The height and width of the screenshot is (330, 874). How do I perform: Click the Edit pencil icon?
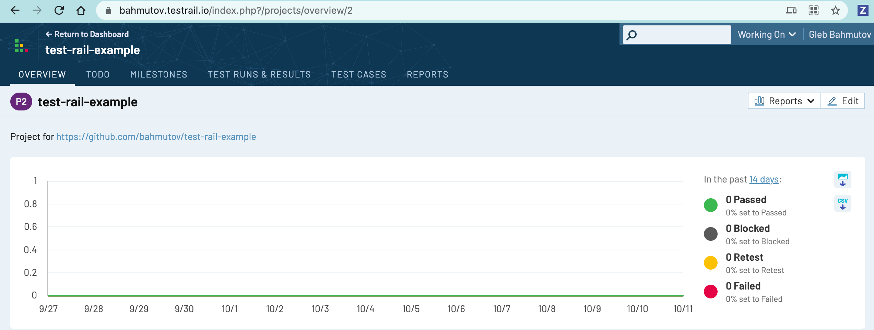pyautogui.click(x=832, y=101)
